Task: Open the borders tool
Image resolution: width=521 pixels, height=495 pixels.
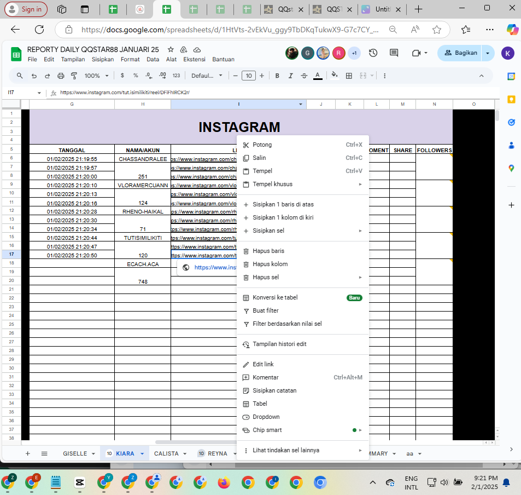Action: 349,76
